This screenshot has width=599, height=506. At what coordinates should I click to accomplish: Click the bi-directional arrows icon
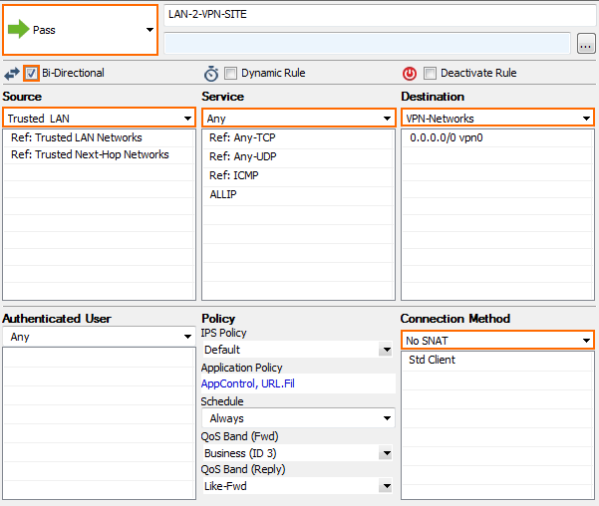(x=12, y=74)
